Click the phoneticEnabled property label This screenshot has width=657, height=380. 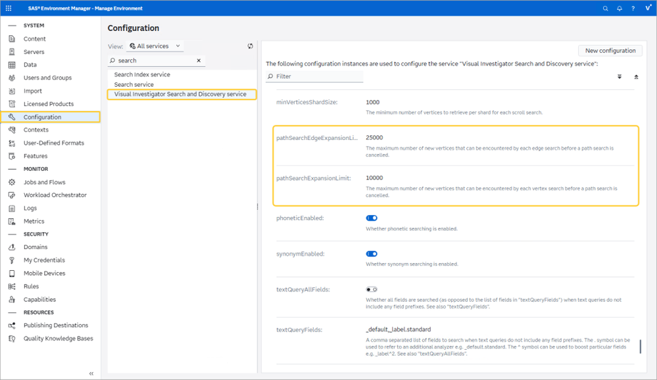[300, 218]
